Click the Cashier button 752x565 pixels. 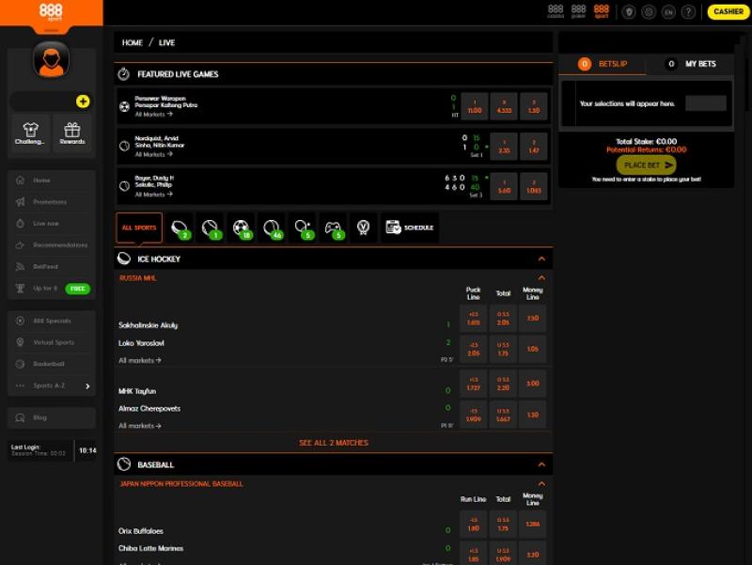click(x=728, y=12)
